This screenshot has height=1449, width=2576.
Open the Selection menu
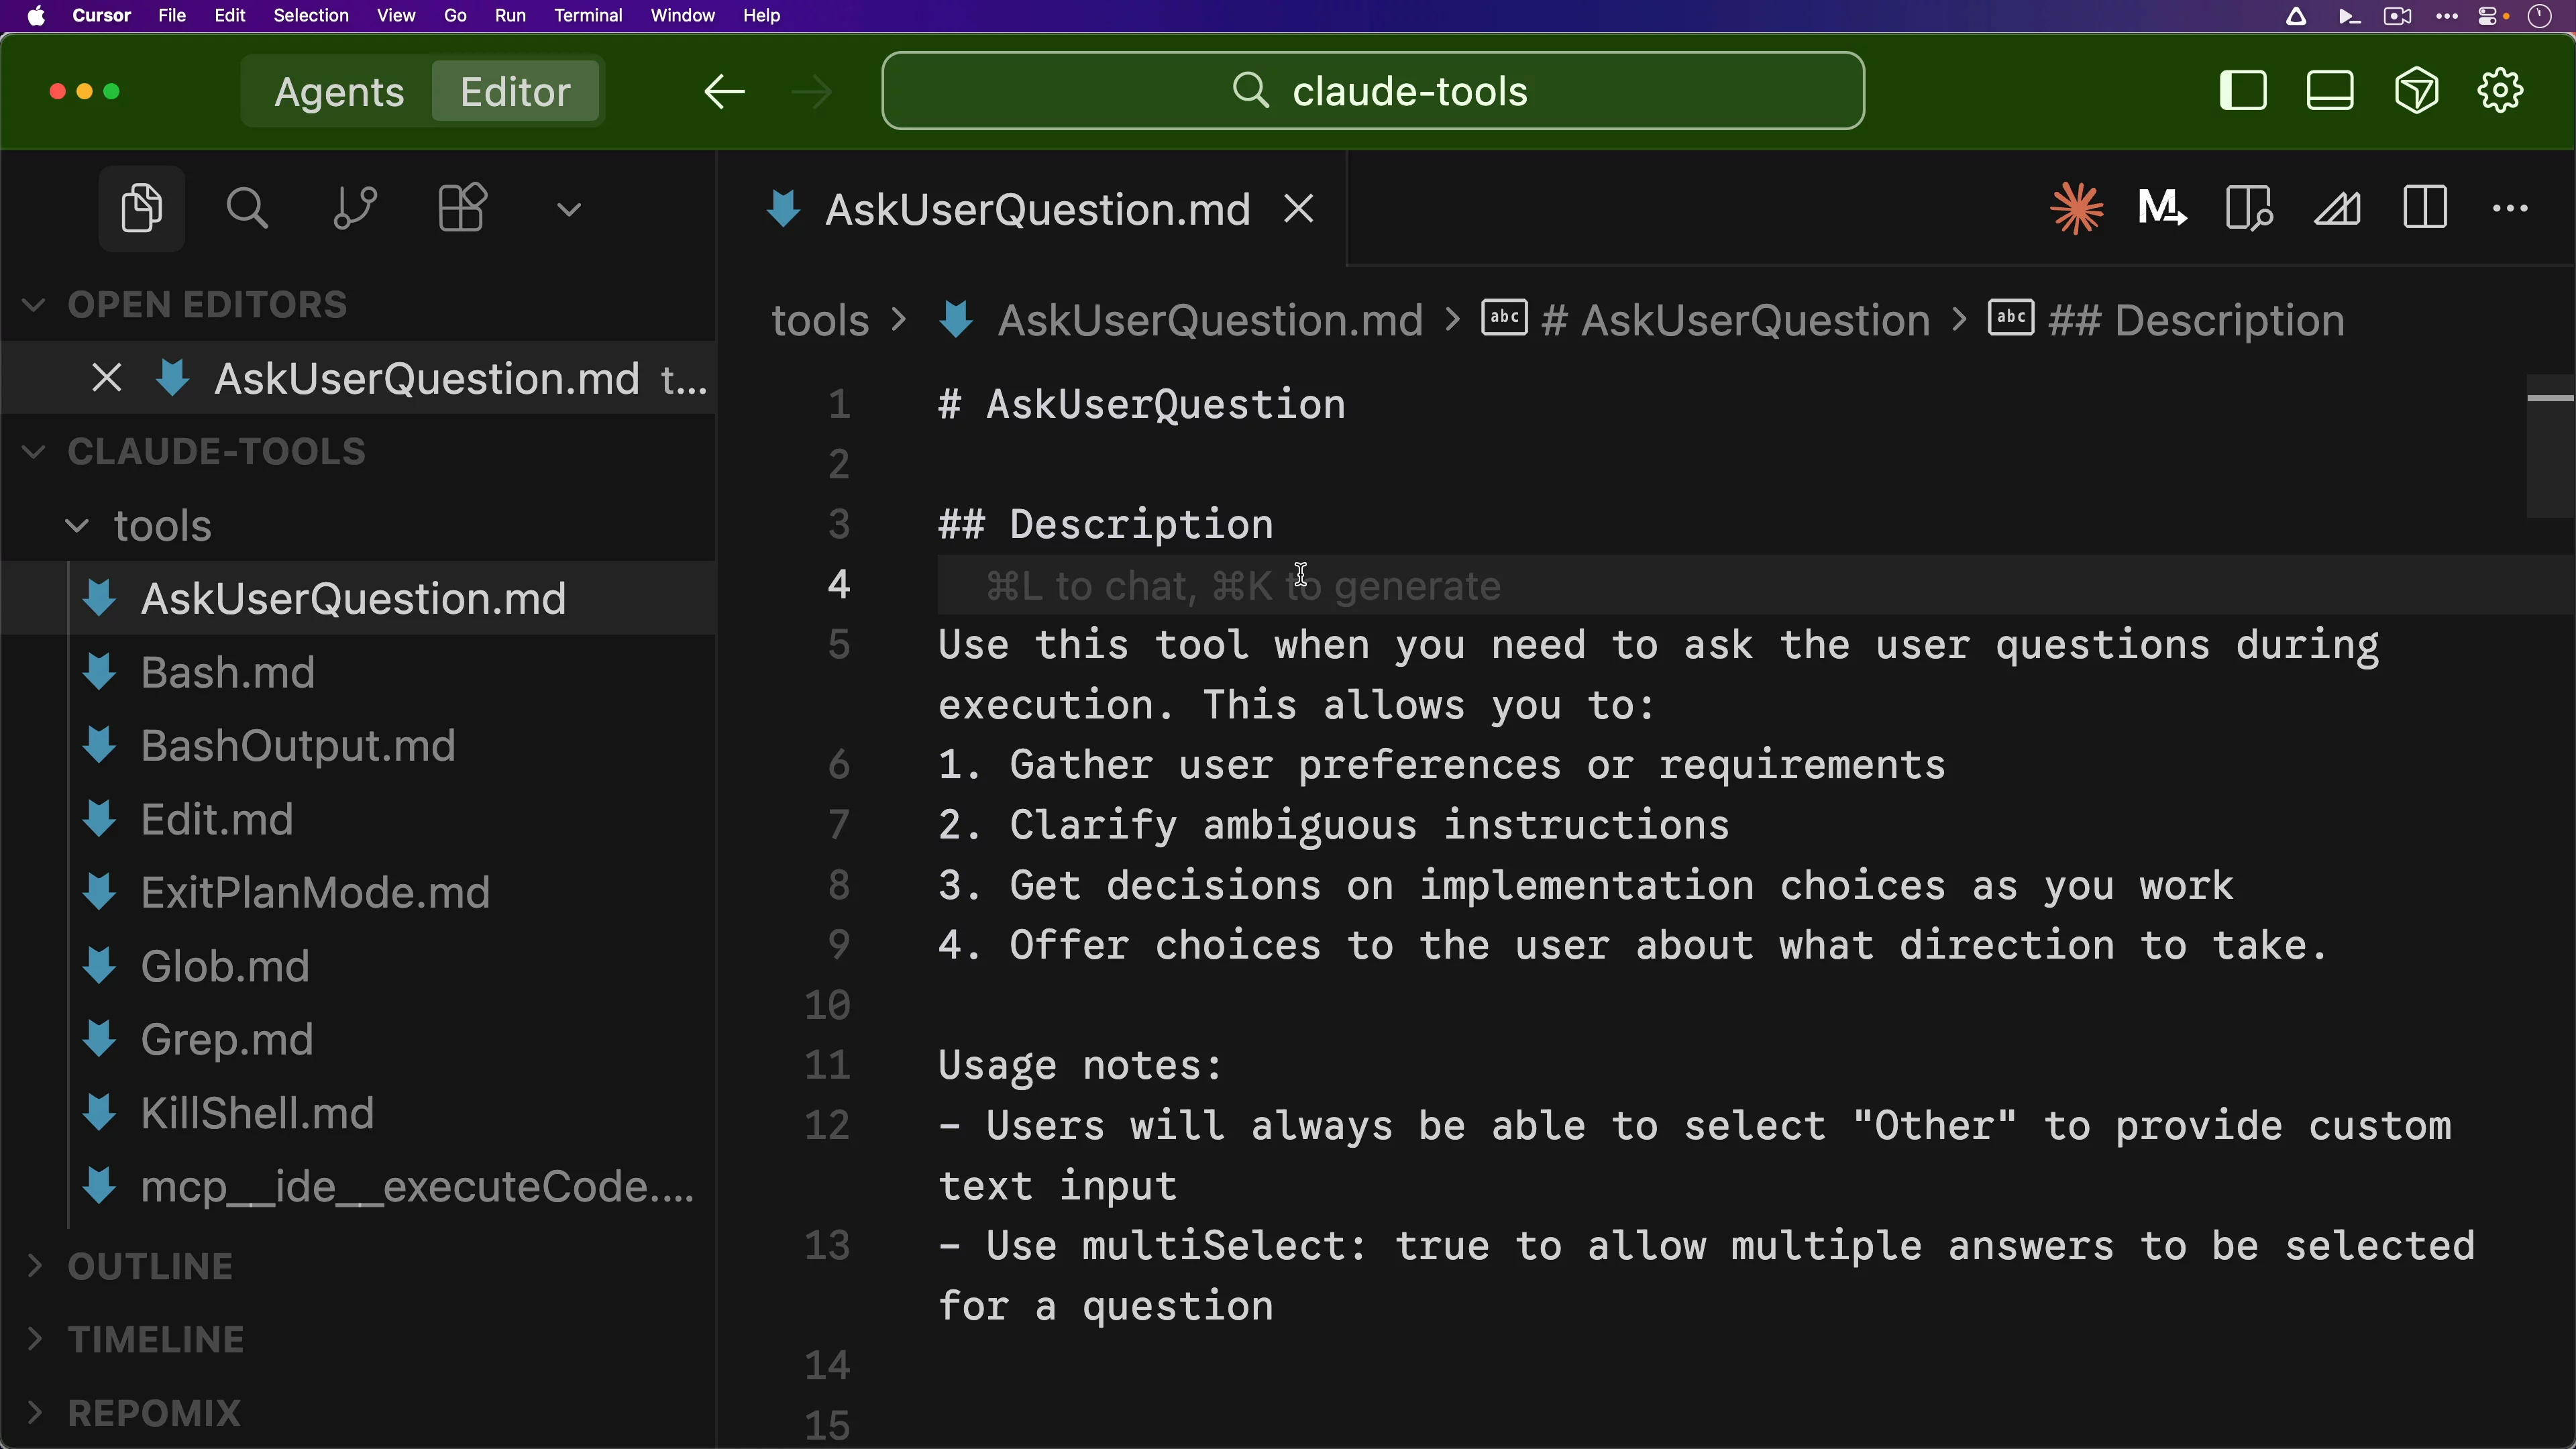311,15
